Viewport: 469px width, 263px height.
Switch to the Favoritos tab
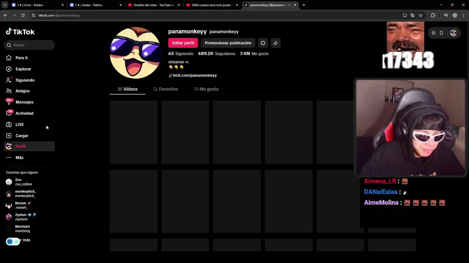tap(166, 89)
